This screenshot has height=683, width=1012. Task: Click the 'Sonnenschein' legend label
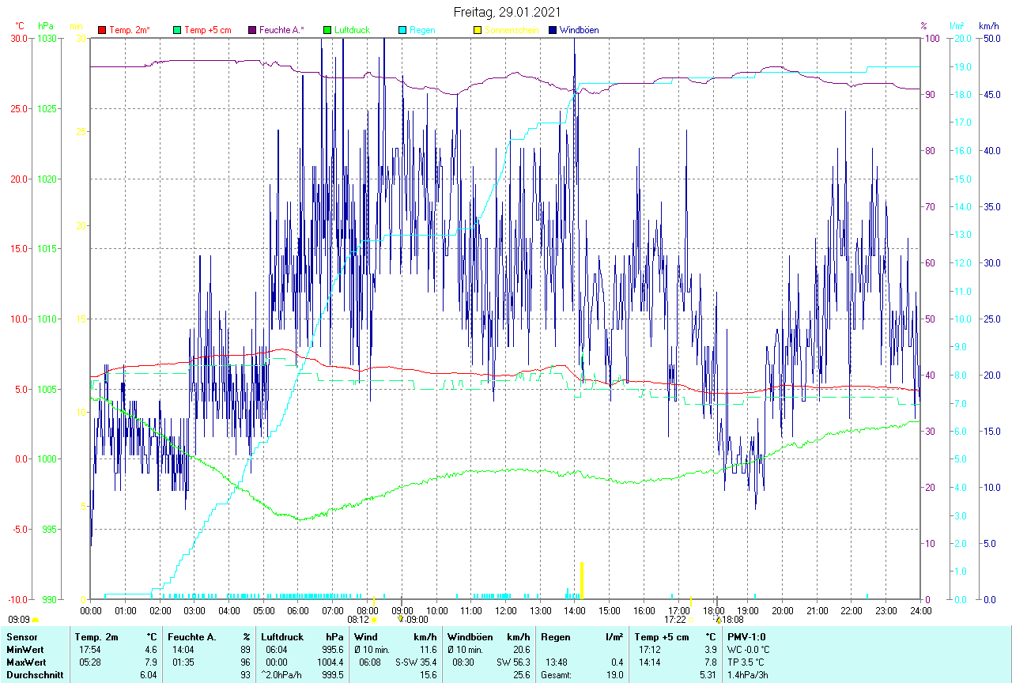tap(512, 30)
